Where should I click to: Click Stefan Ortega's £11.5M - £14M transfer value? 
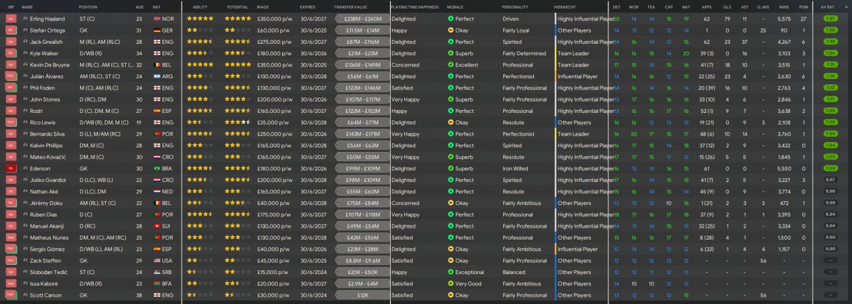[363, 31]
